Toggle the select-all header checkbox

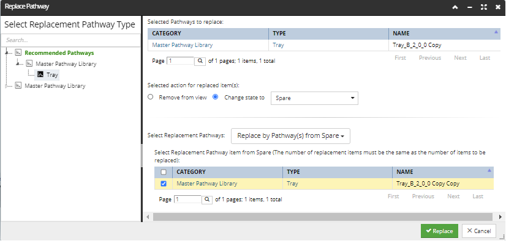tap(164, 172)
